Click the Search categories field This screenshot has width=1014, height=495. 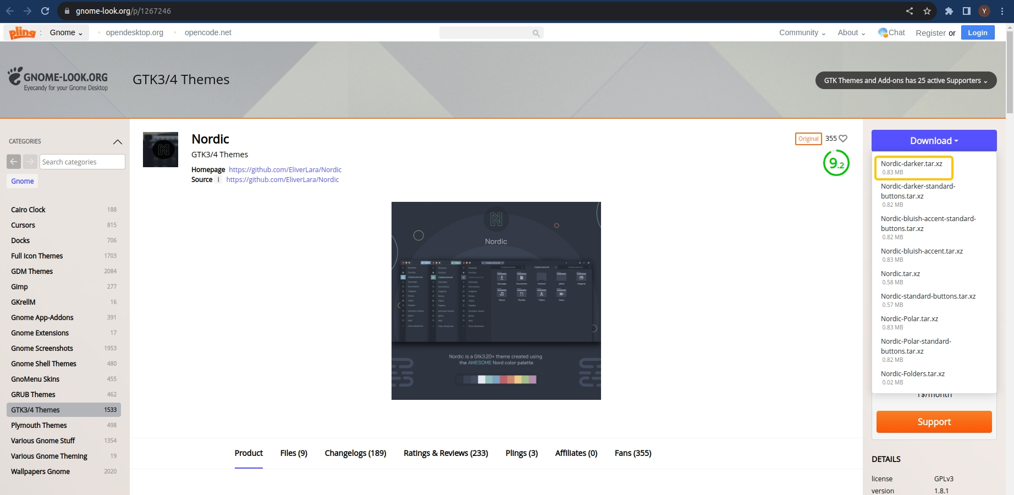82,162
